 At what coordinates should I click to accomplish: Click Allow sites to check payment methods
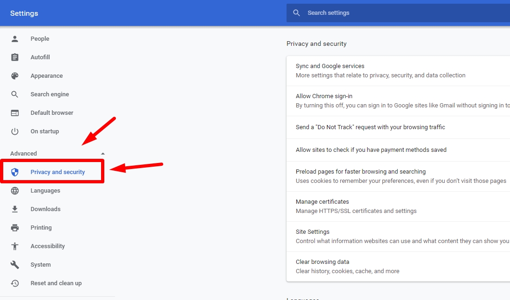398,150
